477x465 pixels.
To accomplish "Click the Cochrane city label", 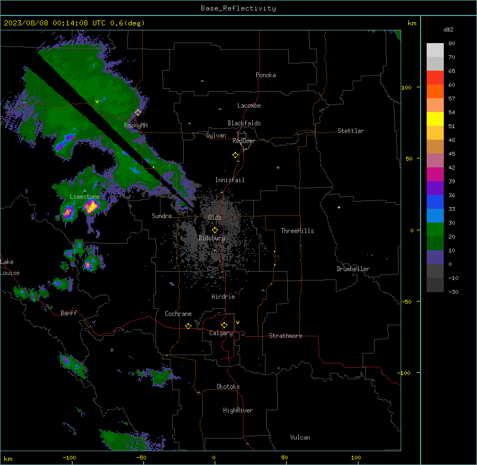I will [178, 314].
